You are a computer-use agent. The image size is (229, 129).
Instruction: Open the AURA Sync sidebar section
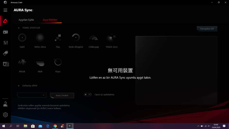coord(5,21)
